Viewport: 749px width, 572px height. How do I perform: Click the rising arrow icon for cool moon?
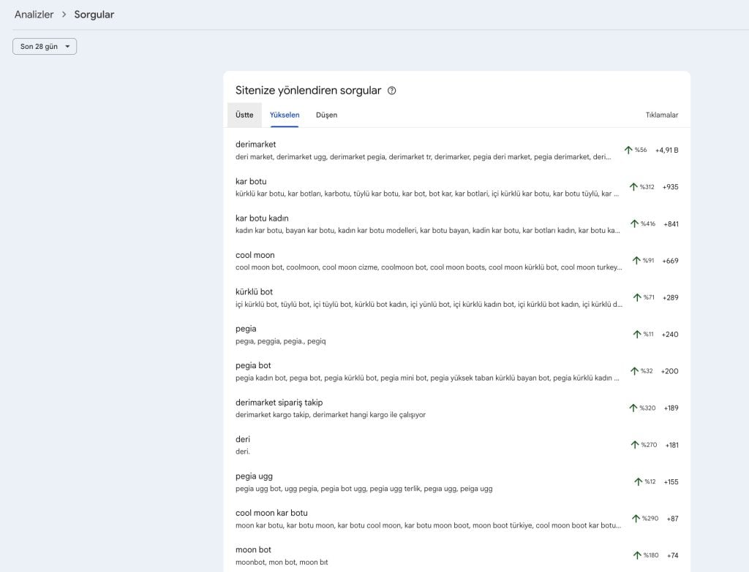(x=636, y=261)
